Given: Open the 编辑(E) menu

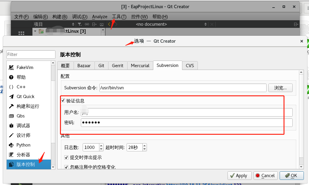Looking at the screenshot, I should (x=40, y=17).
